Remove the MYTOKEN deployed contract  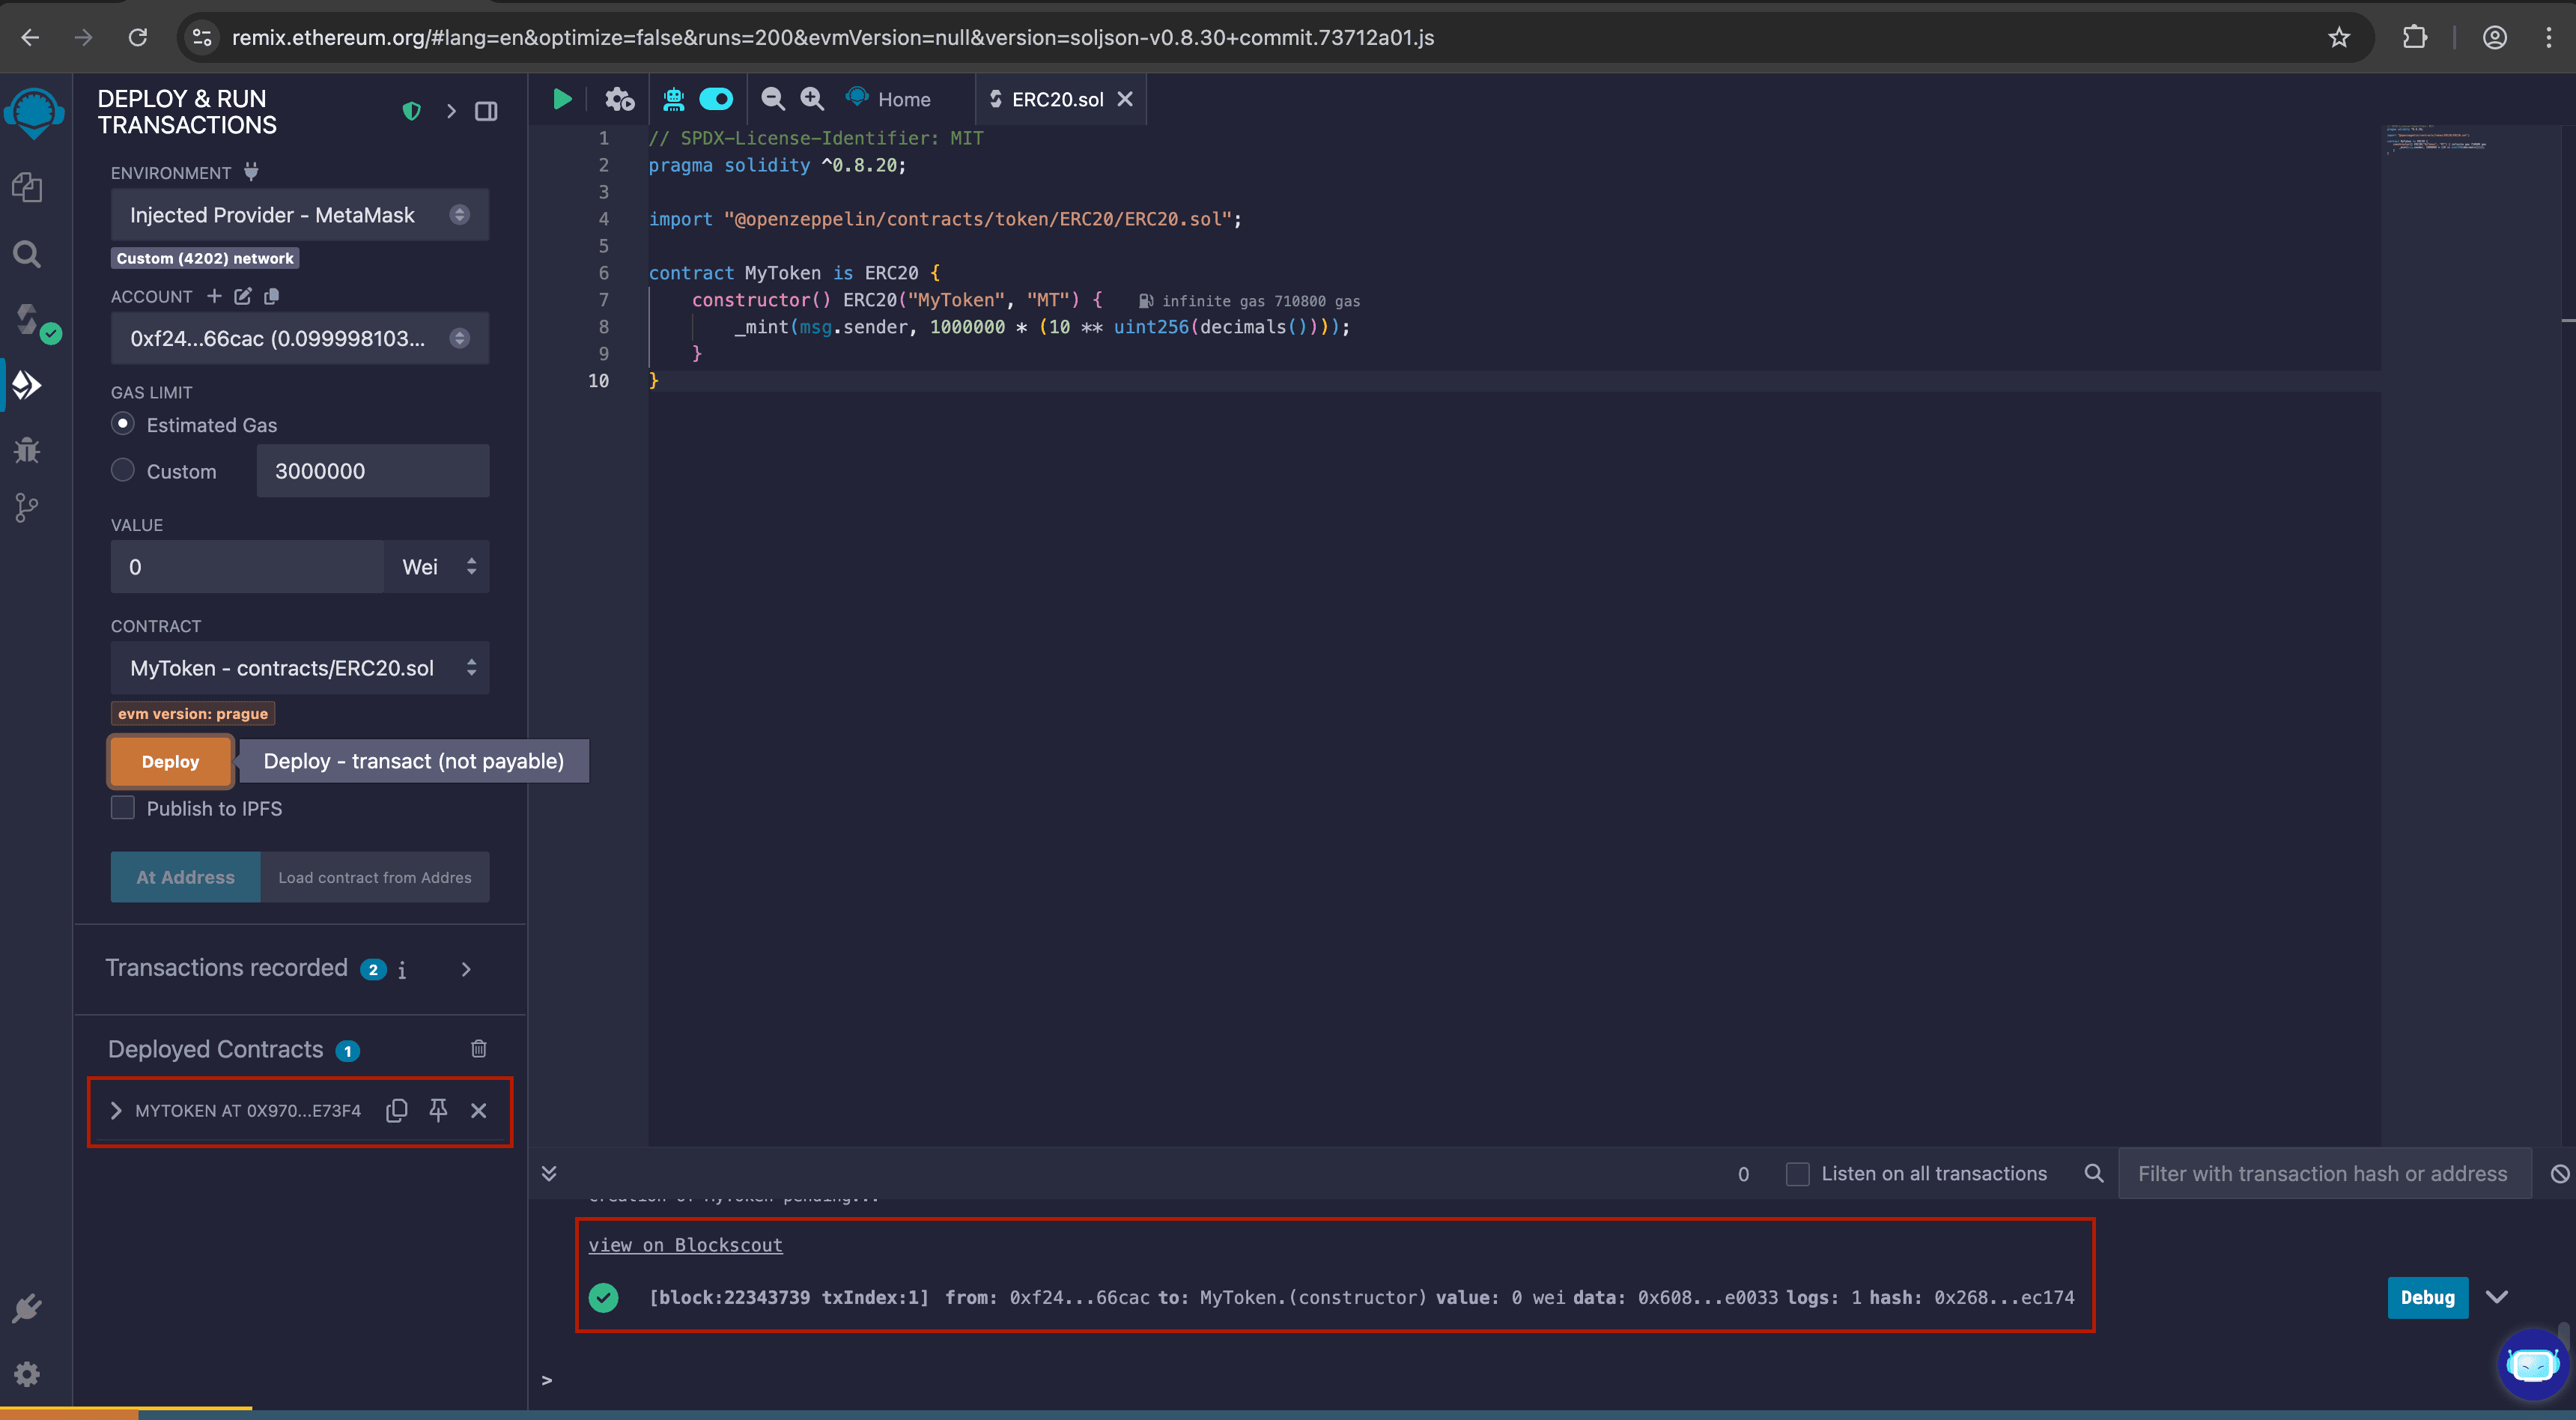coord(479,1110)
